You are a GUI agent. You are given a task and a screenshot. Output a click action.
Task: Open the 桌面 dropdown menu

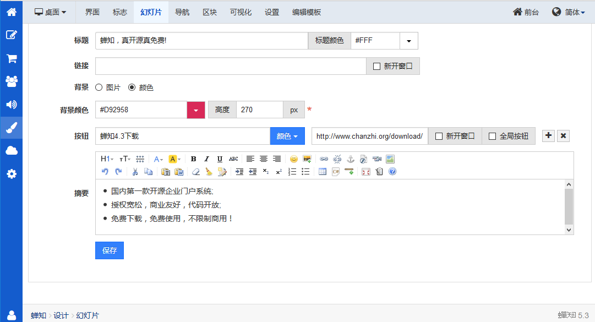[50, 12]
